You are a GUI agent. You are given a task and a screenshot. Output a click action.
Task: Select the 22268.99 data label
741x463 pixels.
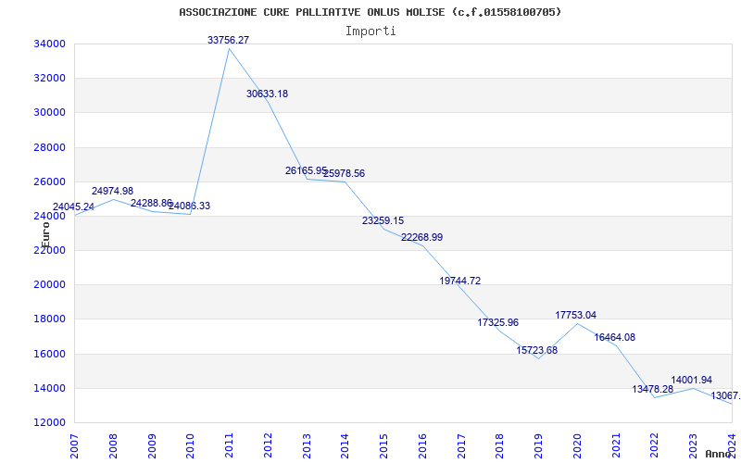(422, 238)
